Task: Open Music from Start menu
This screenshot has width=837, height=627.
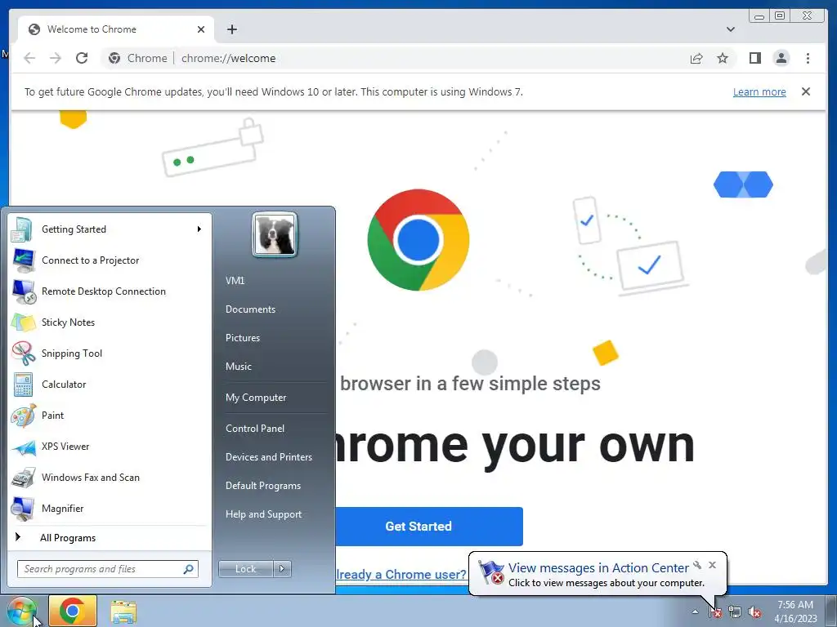Action: 238,367
